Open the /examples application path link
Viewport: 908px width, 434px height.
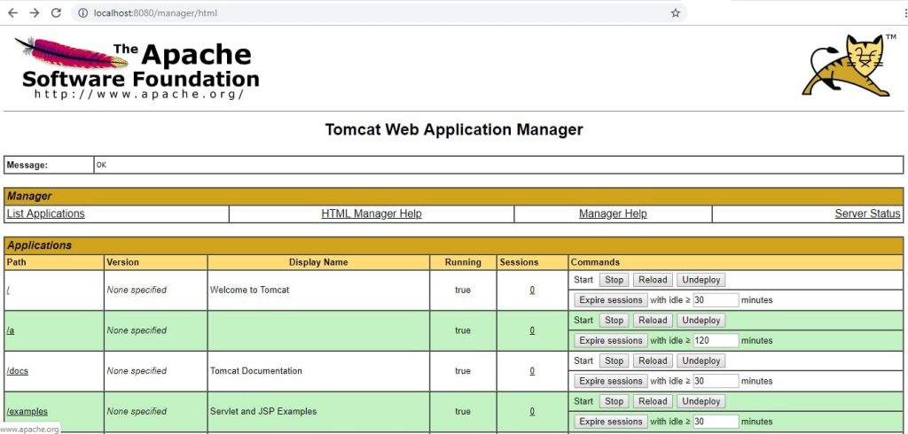pyautogui.click(x=27, y=412)
